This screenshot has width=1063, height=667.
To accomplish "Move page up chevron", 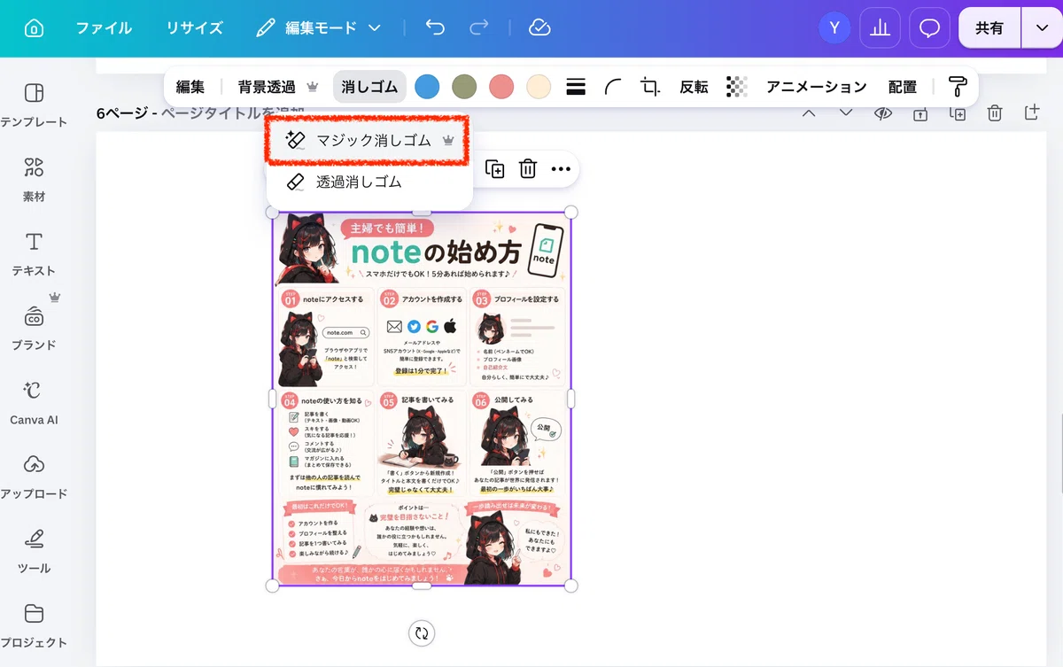I will click(x=809, y=112).
